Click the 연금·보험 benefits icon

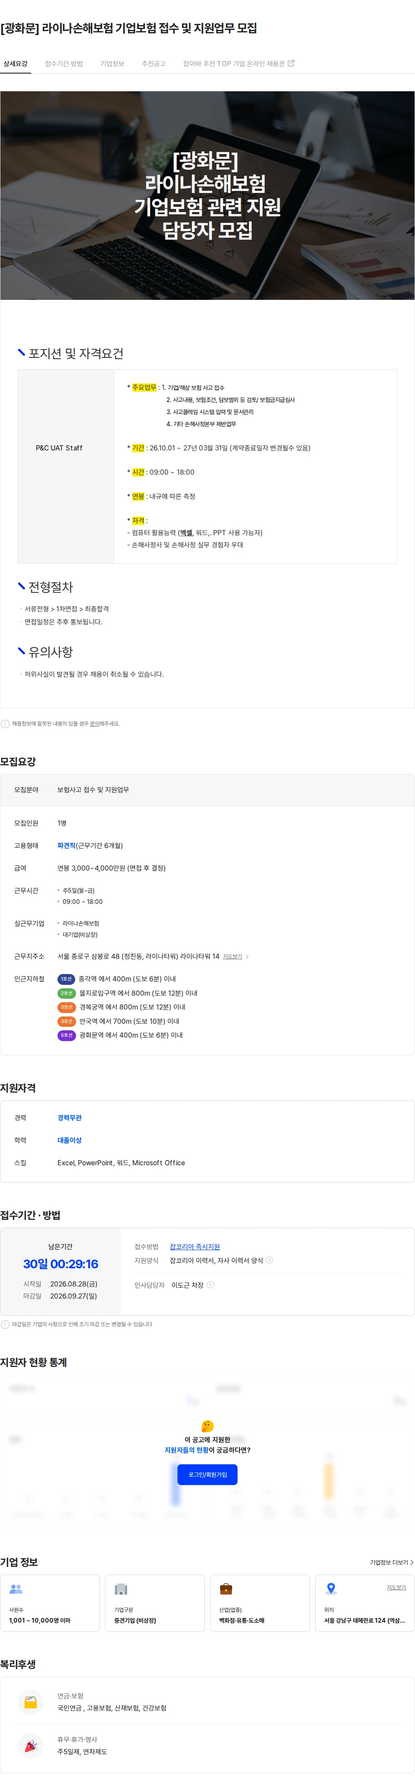pos(31,1702)
